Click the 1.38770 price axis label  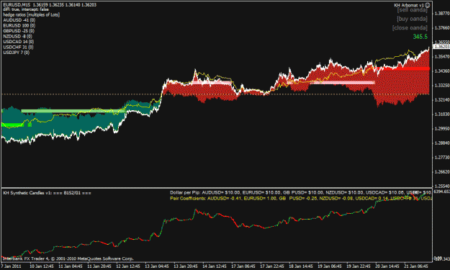[x=442, y=13]
